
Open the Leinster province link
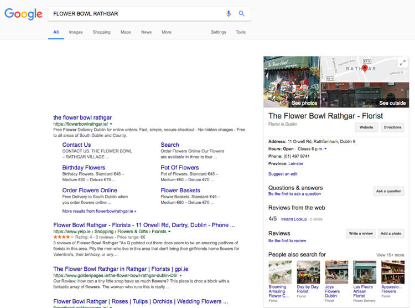(296, 163)
